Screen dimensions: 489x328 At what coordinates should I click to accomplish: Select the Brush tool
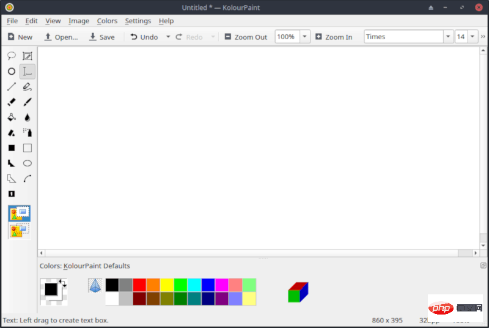coord(28,102)
